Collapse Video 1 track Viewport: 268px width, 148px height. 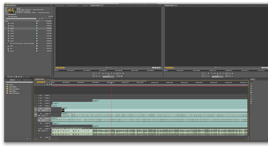(44, 108)
